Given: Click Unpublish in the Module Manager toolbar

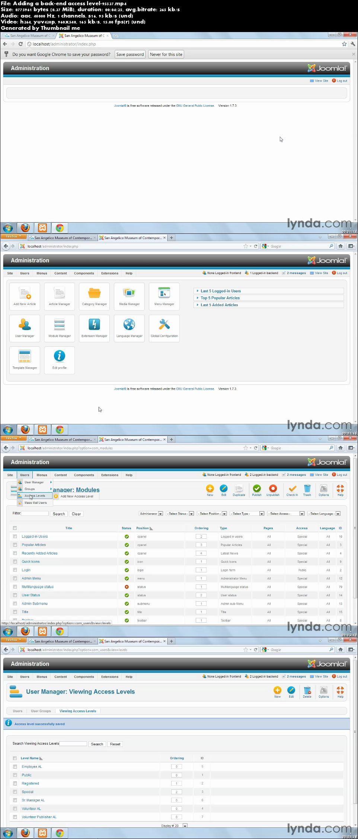Looking at the screenshot, I should point(273,490).
